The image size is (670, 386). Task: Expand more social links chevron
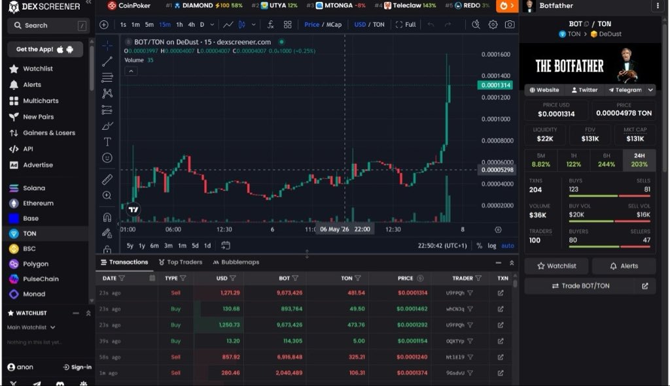650,90
